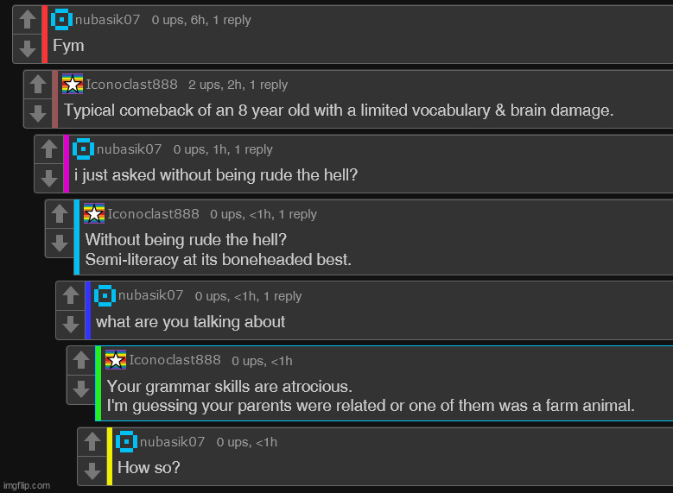Click Iconoclast888's rainbow star avatar on last reply

pos(116,360)
